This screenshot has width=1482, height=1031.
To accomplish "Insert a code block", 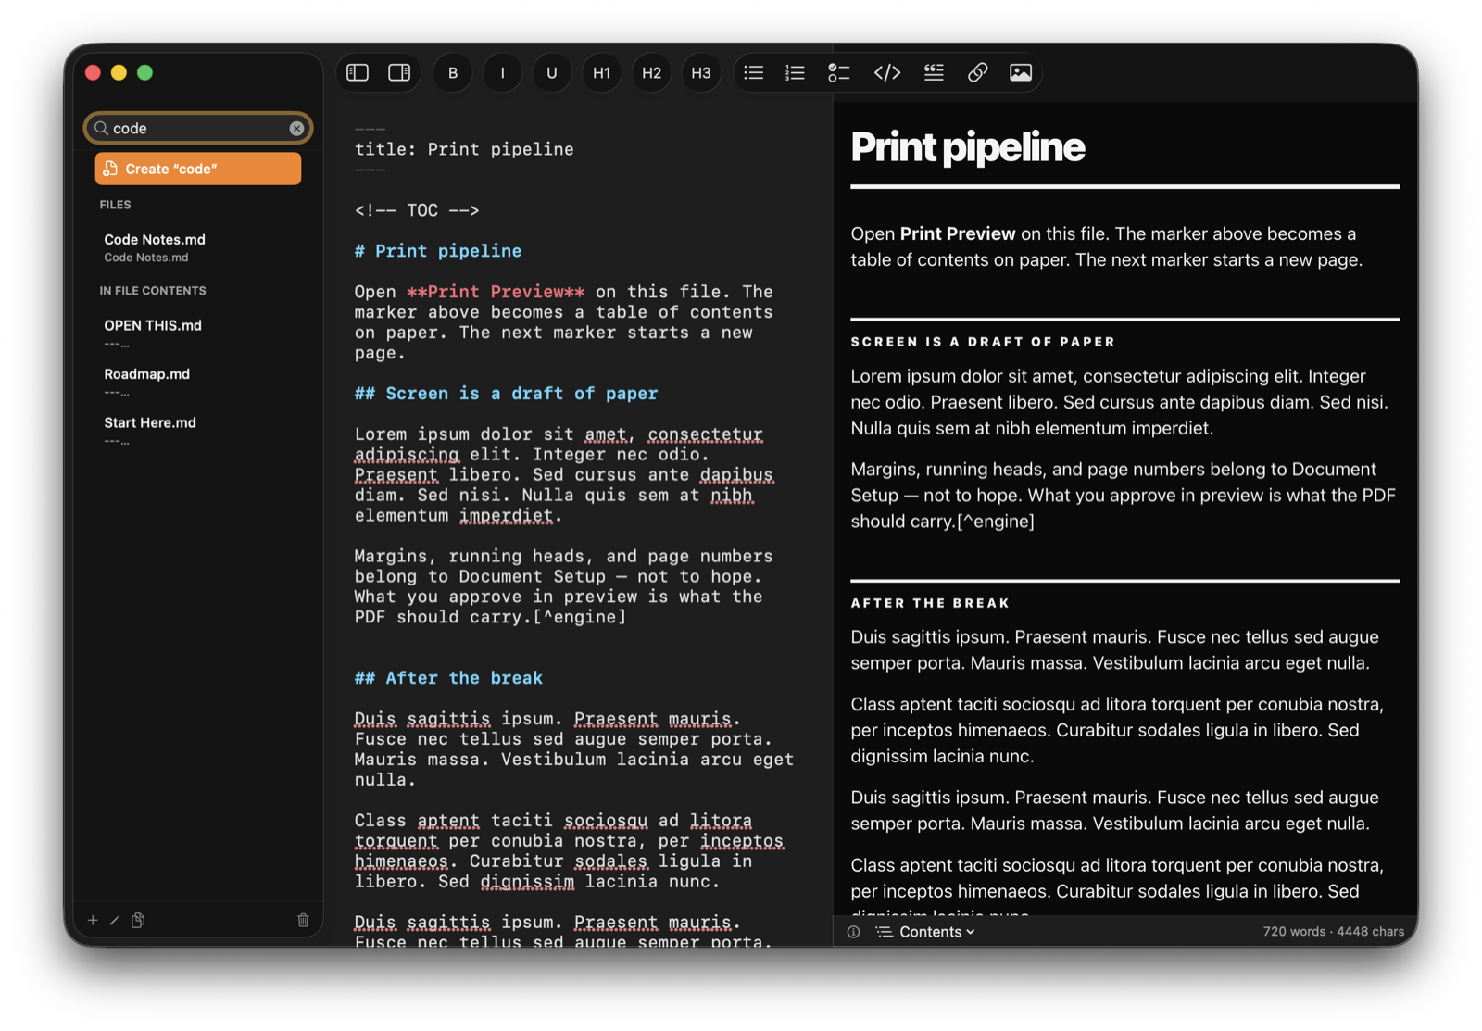I will point(887,72).
